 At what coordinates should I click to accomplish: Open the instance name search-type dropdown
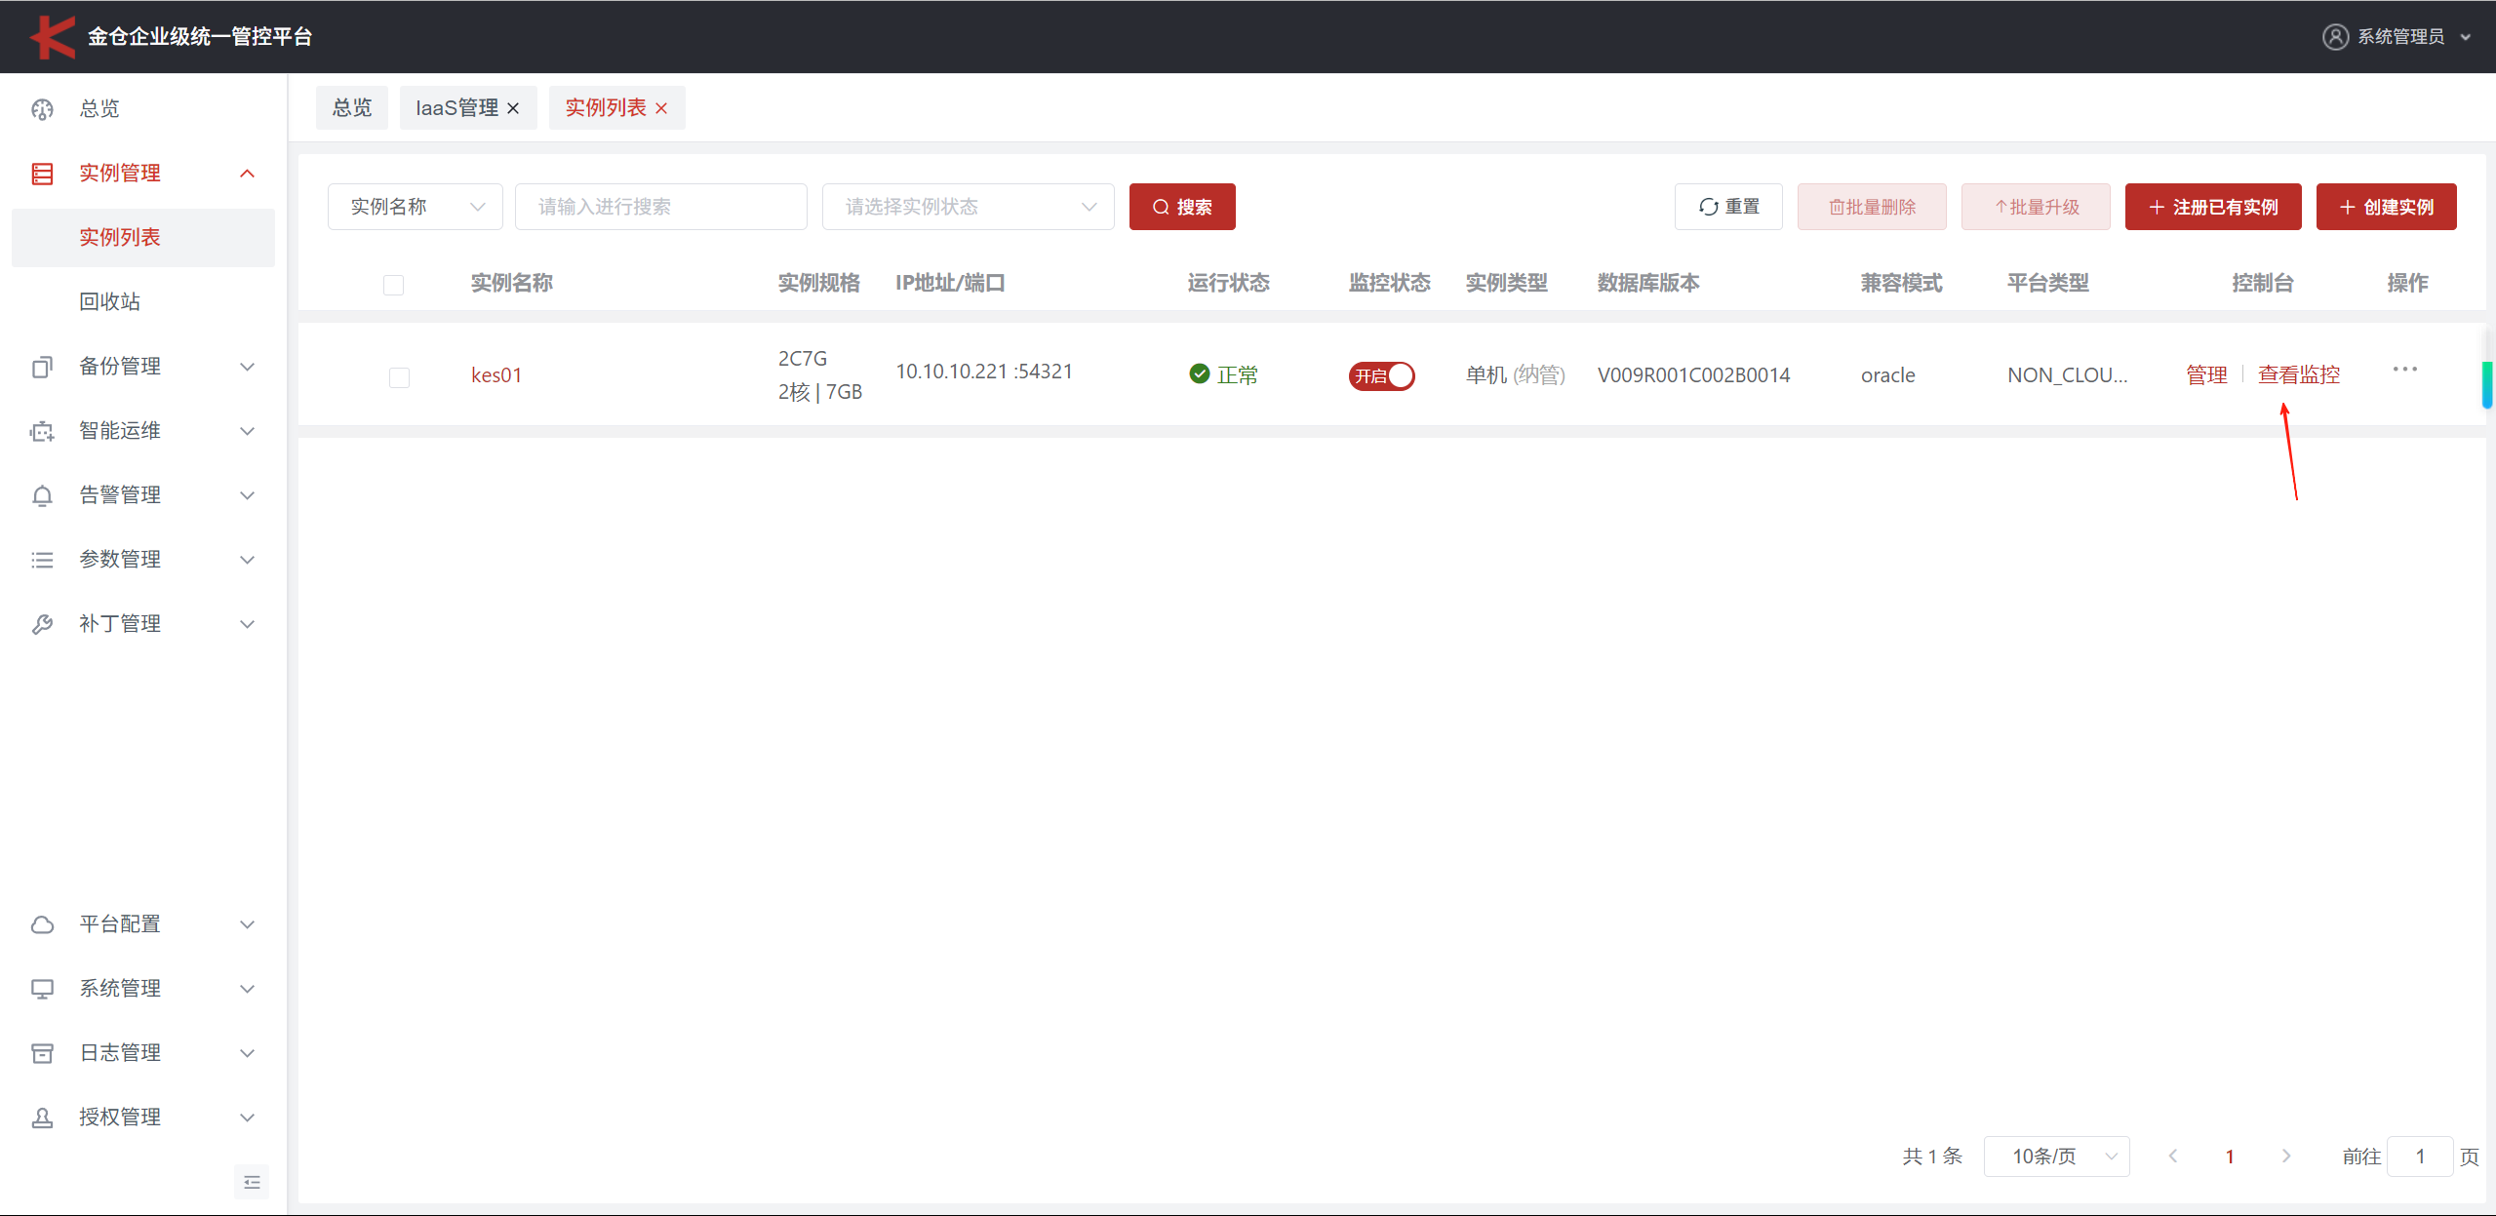tap(416, 207)
